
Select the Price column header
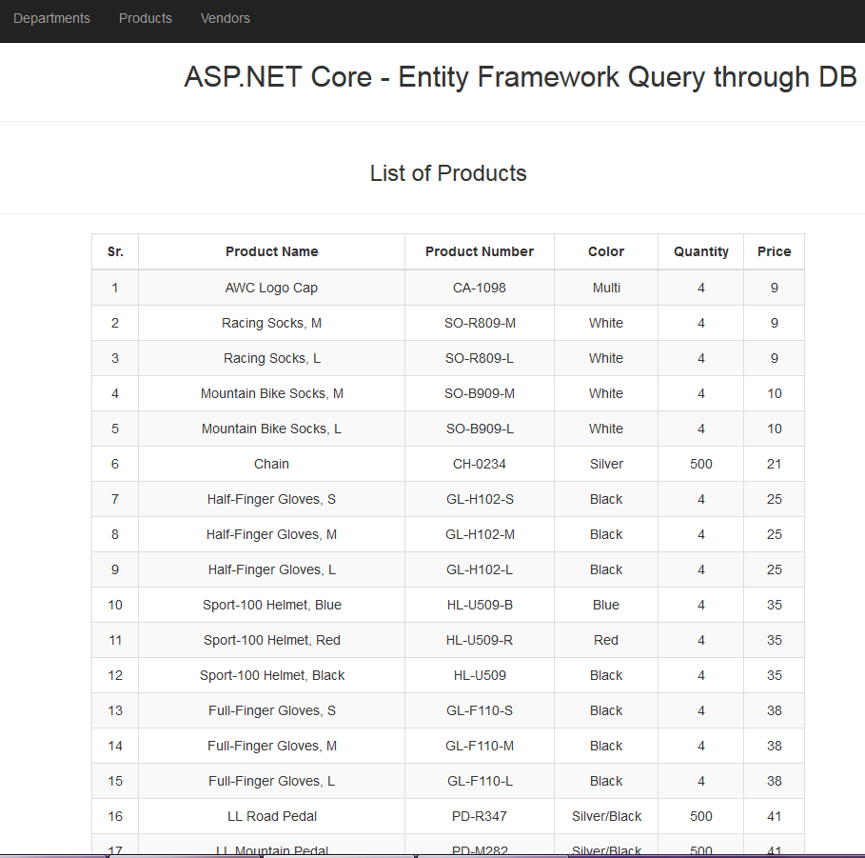click(x=774, y=251)
